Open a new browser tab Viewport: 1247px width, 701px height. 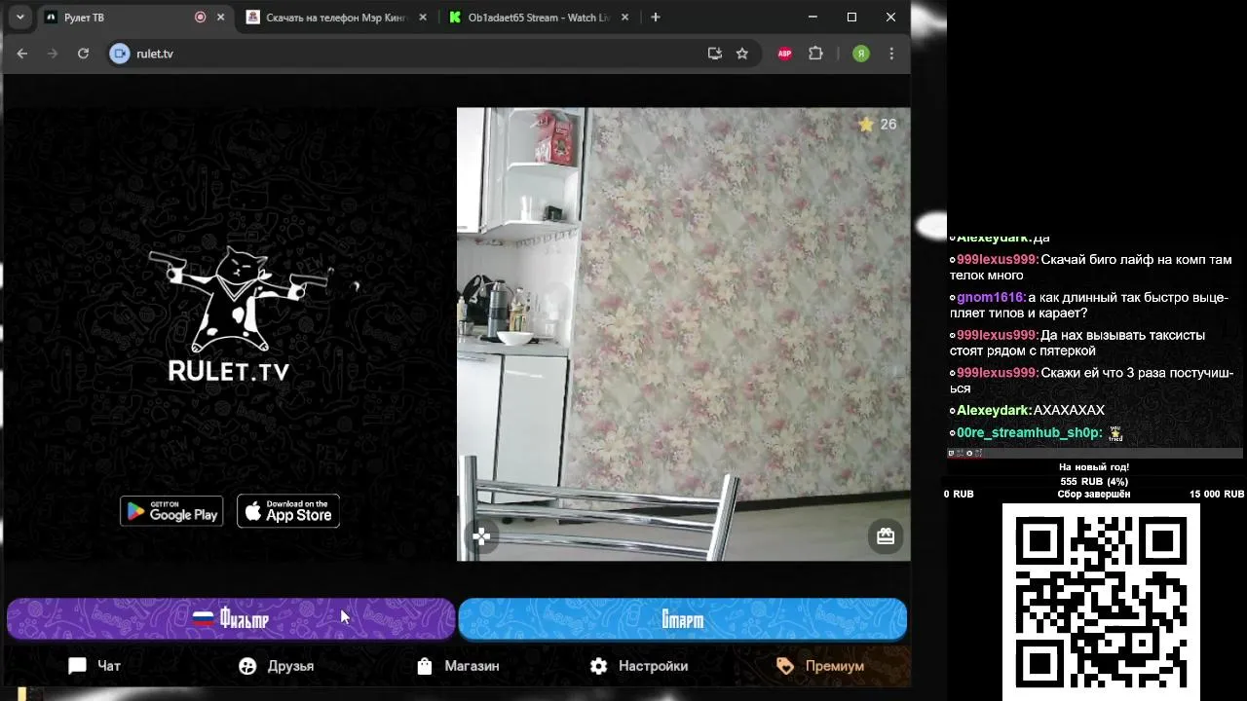click(656, 18)
